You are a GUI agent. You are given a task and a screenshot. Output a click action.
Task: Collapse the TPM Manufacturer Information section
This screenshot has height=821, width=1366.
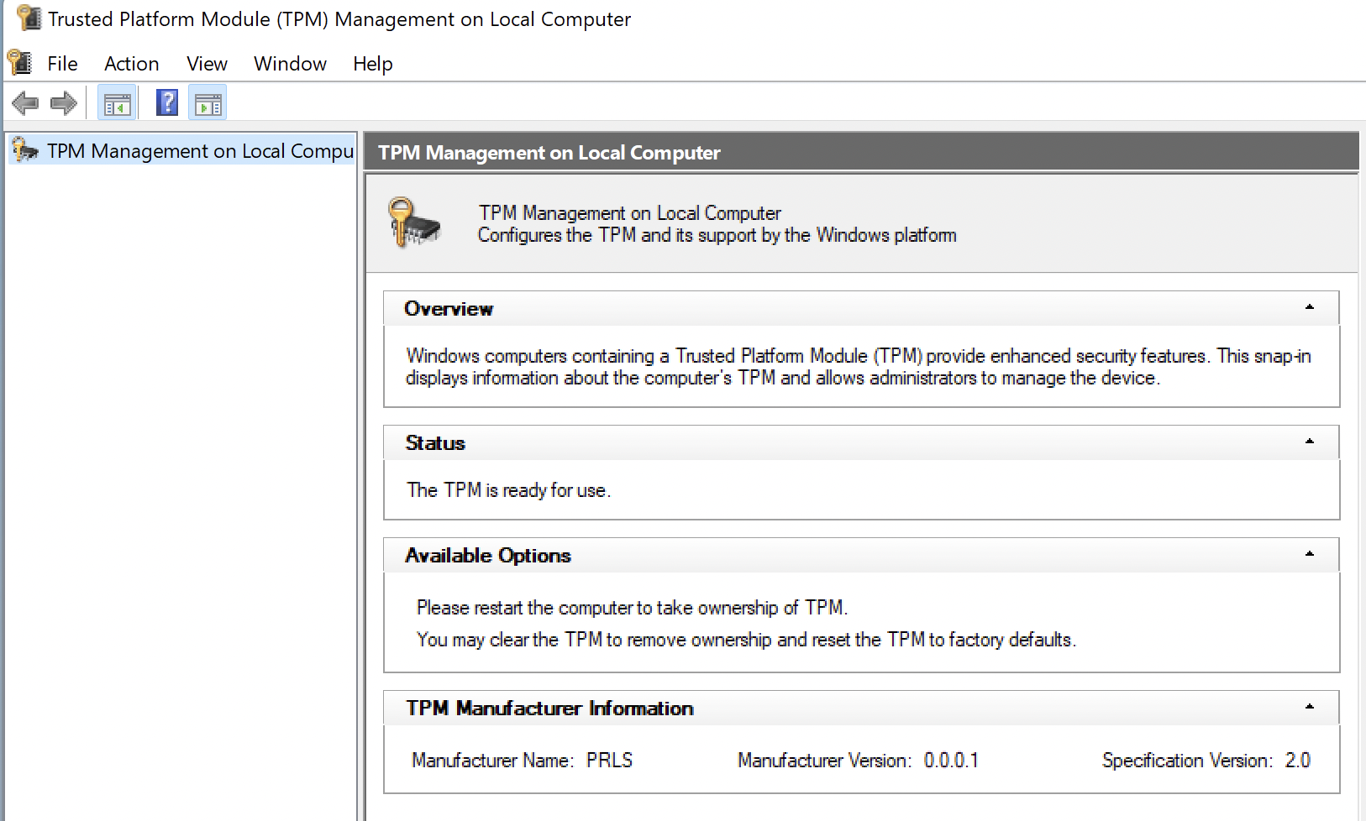pos(1309,708)
